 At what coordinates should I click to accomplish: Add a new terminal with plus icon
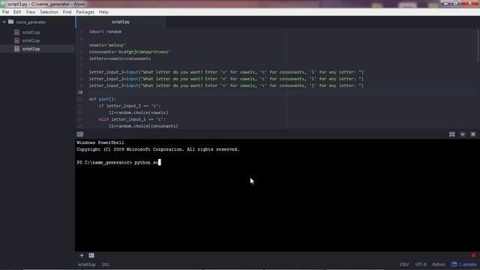[82, 255]
